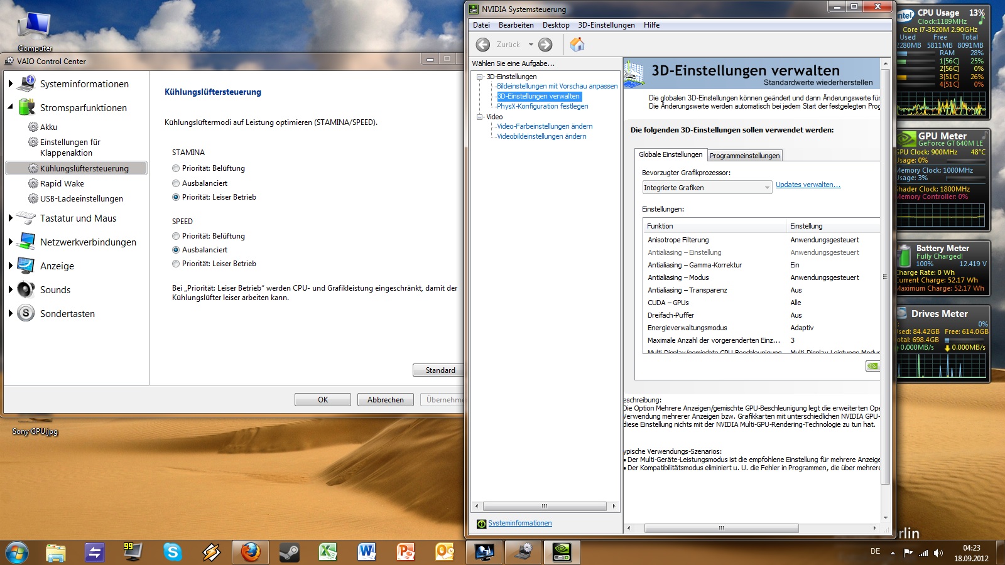Open Steam from the taskbar
Viewport: 1005px width, 565px height.
coord(290,552)
